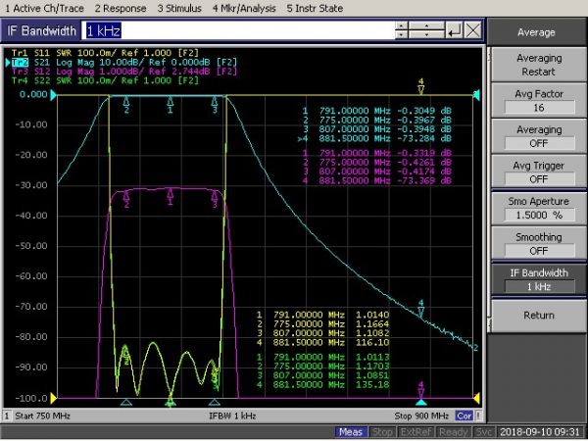The width and height of the screenshot is (588, 441).
Task: Open Smo Aperture 1.5000 % setting
Action: click(538, 208)
